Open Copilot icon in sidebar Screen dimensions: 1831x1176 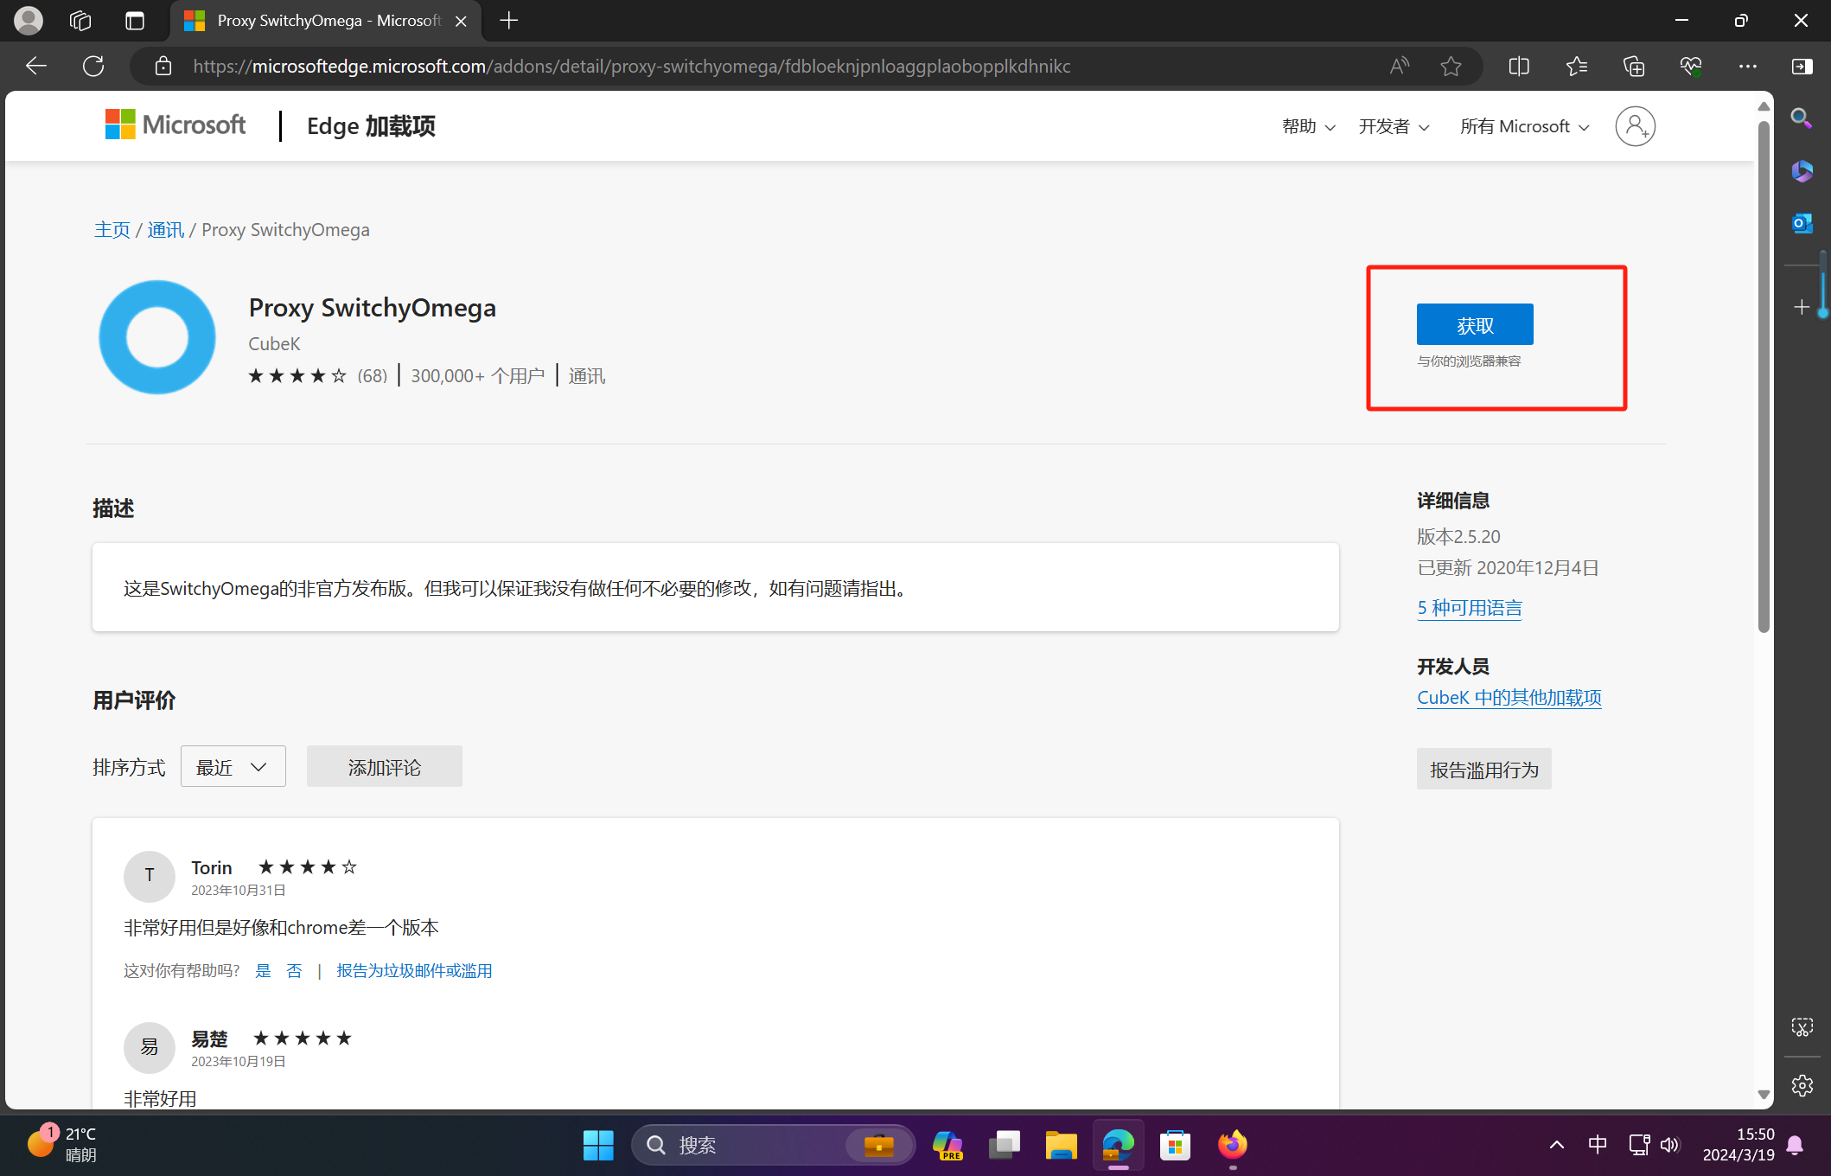[x=1802, y=170]
